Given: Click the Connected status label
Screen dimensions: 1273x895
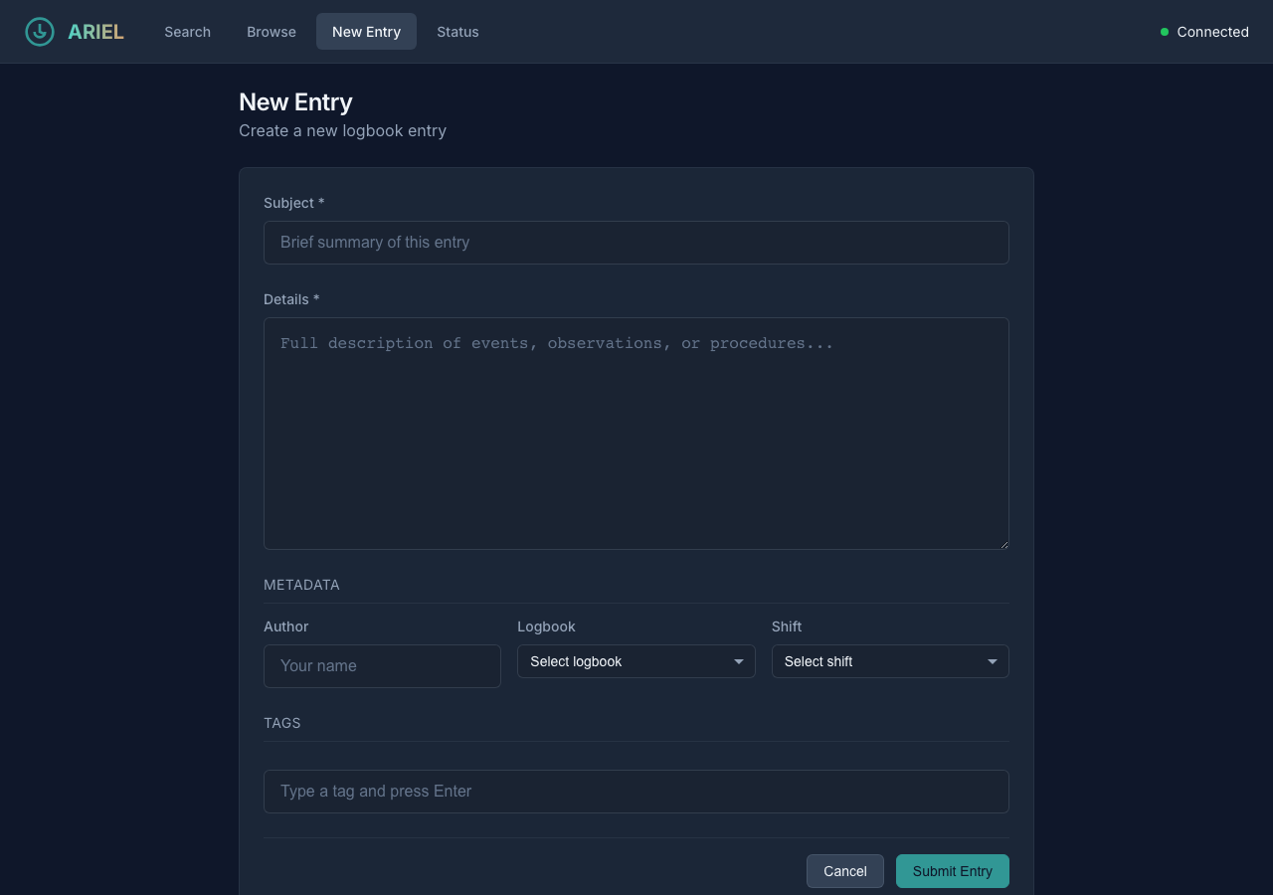Looking at the screenshot, I should click(1212, 32).
